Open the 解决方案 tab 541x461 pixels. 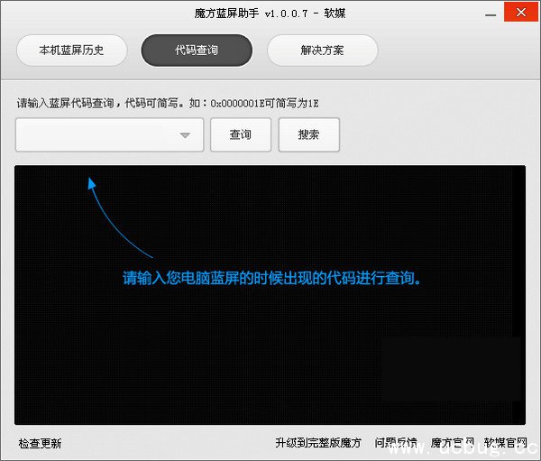click(322, 51)
